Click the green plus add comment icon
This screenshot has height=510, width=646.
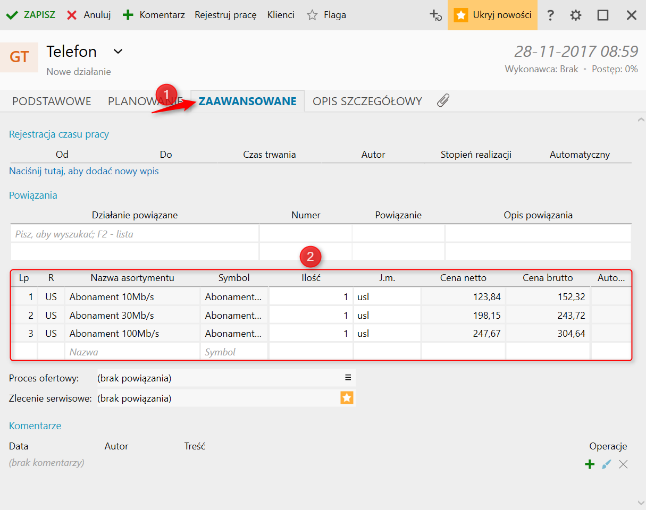tap(589, 464)
